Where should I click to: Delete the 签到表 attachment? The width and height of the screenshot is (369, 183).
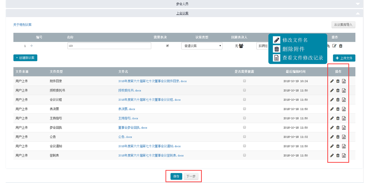pos(338,155)
